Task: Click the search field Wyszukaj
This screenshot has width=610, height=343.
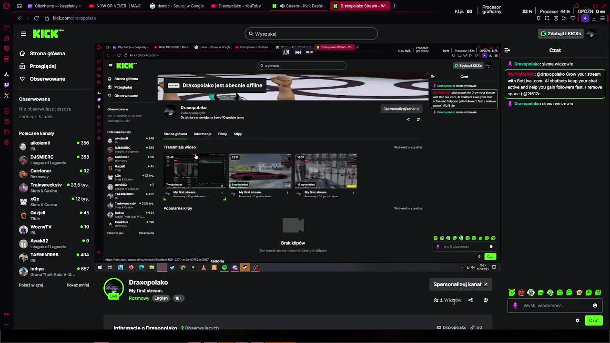Action: click(x=311, y=34)
